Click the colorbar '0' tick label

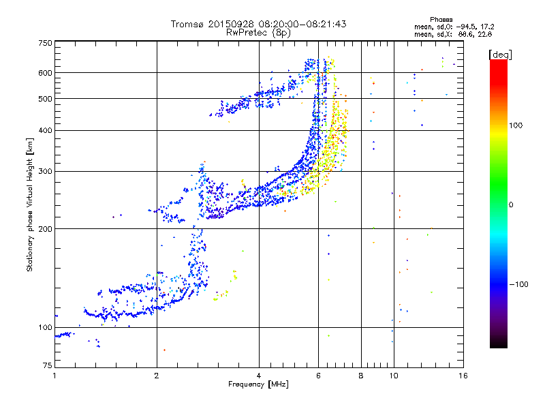511,205
